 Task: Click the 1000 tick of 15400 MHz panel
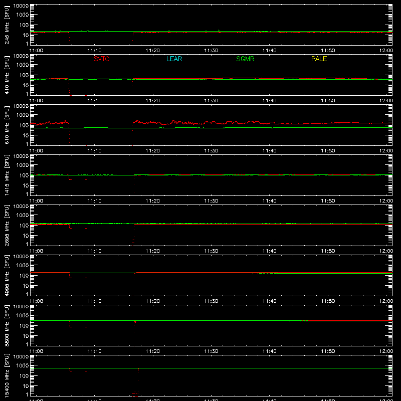tap(23, 366)
